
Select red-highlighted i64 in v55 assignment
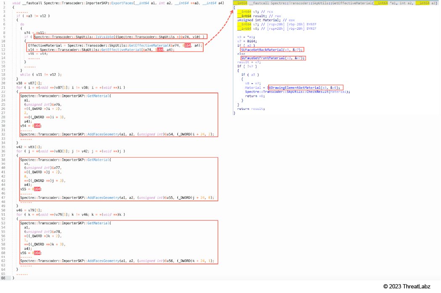[37, 189]
